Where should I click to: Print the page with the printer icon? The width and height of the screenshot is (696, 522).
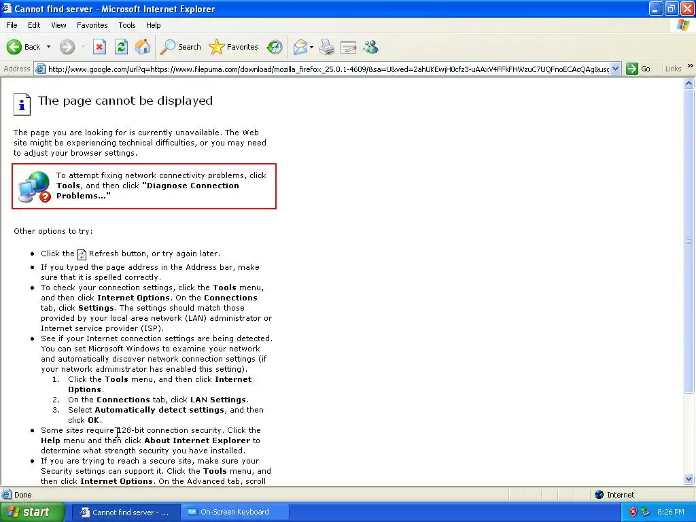pyautogui.click(x=327, y=47)
